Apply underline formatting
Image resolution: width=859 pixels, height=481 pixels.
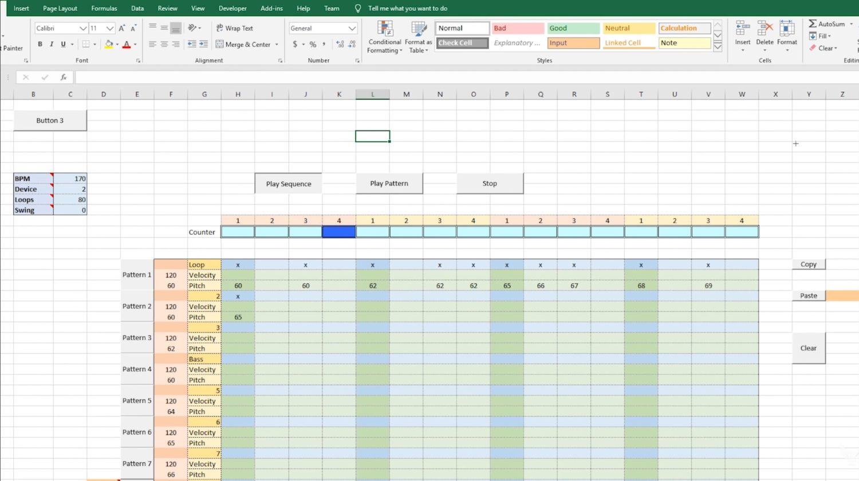coord(63,44)
